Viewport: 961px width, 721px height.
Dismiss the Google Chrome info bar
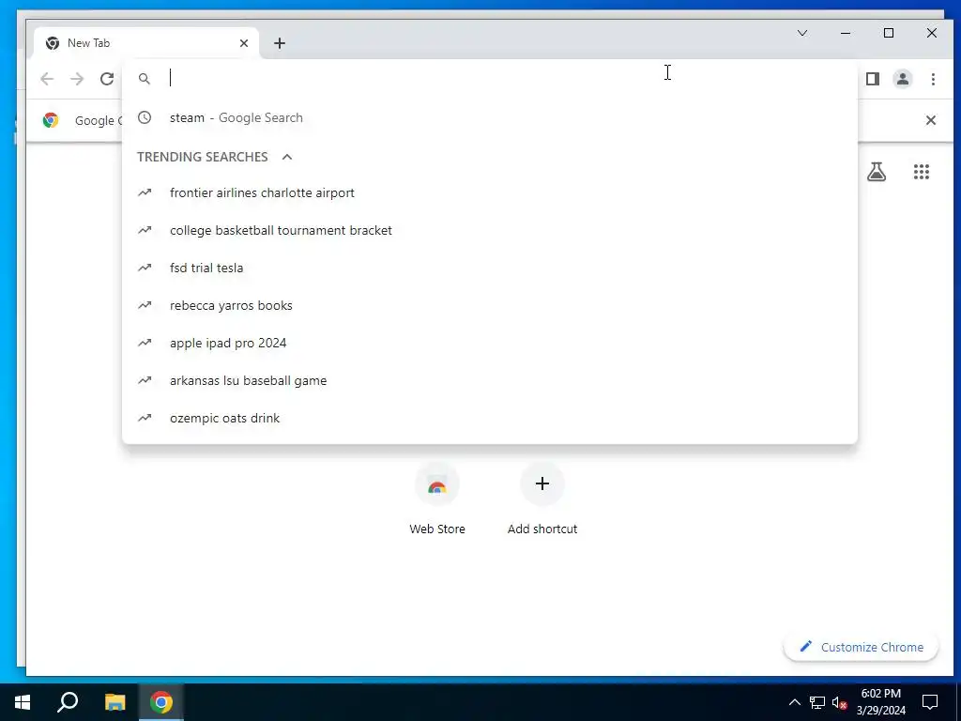point(930,120)
